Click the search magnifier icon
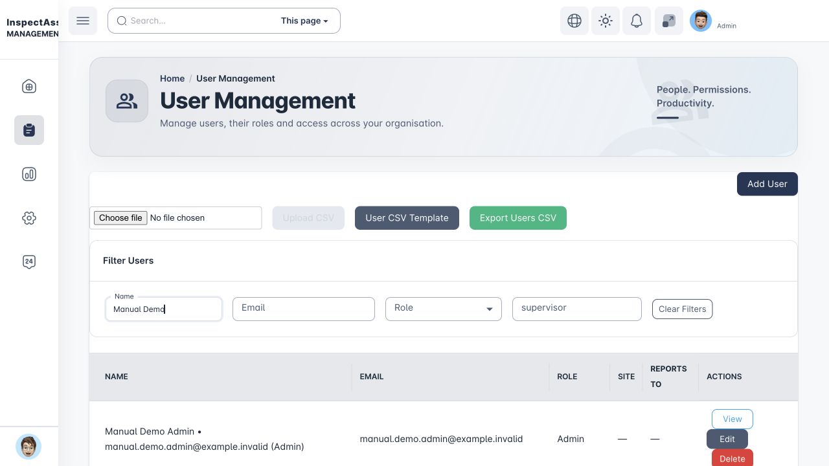This screenshot has height=466, width=829. [x=122, y=21]
